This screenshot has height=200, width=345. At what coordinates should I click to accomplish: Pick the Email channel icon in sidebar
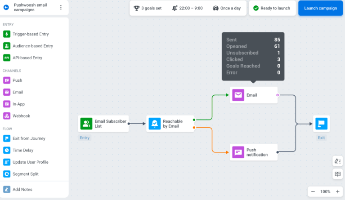point(7,92)
